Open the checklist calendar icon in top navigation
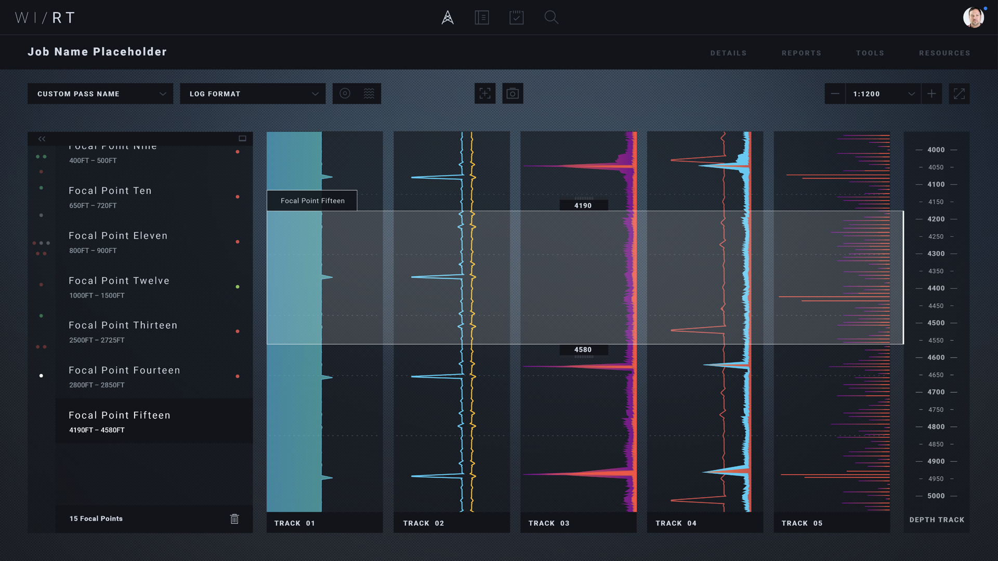Viewport: 998px width, 561px height. coord(516,18)
